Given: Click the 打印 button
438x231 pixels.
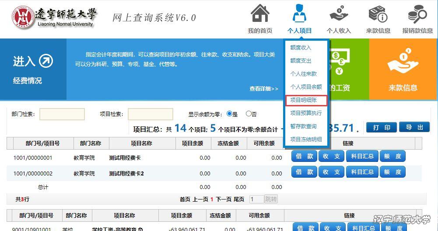Looking at the screenshot, I should pos(381,127).
